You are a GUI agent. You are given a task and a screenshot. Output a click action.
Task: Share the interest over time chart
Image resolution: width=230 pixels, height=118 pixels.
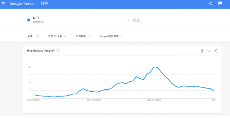(x=216, y=51)
